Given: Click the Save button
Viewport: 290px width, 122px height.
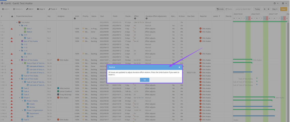Looking at the screenshot, I should click(284, 9).
